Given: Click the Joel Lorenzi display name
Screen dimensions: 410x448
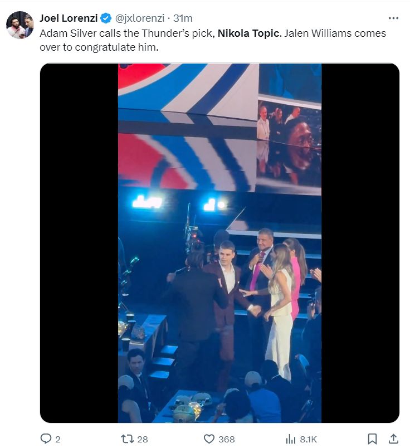Looking at the screenshot, I should [69, 18].
